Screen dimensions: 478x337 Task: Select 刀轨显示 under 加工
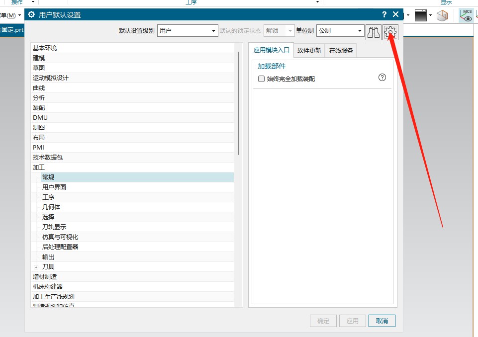pos(137,227)
